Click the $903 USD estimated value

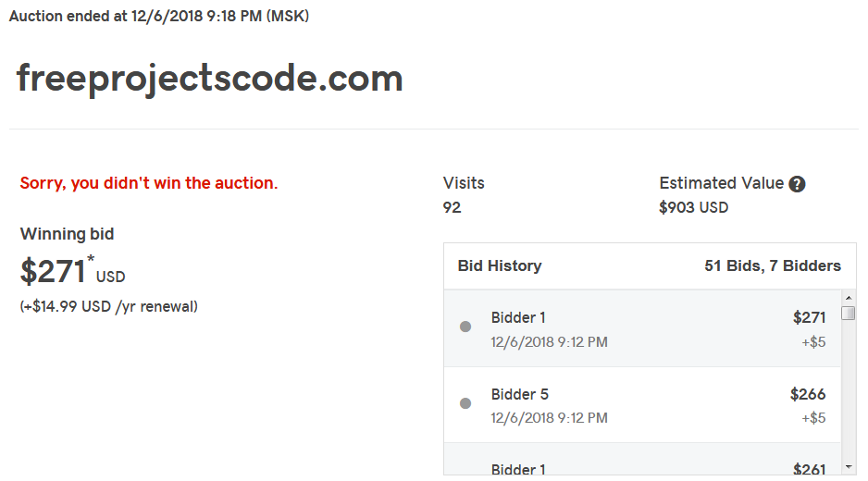pyautogui.click(x=694, y=207)
